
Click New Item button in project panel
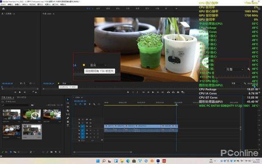tap(56, 152)
